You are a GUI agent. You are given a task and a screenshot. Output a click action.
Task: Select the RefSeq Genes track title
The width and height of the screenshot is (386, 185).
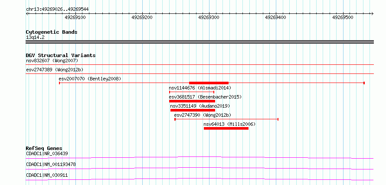[44, 148]
